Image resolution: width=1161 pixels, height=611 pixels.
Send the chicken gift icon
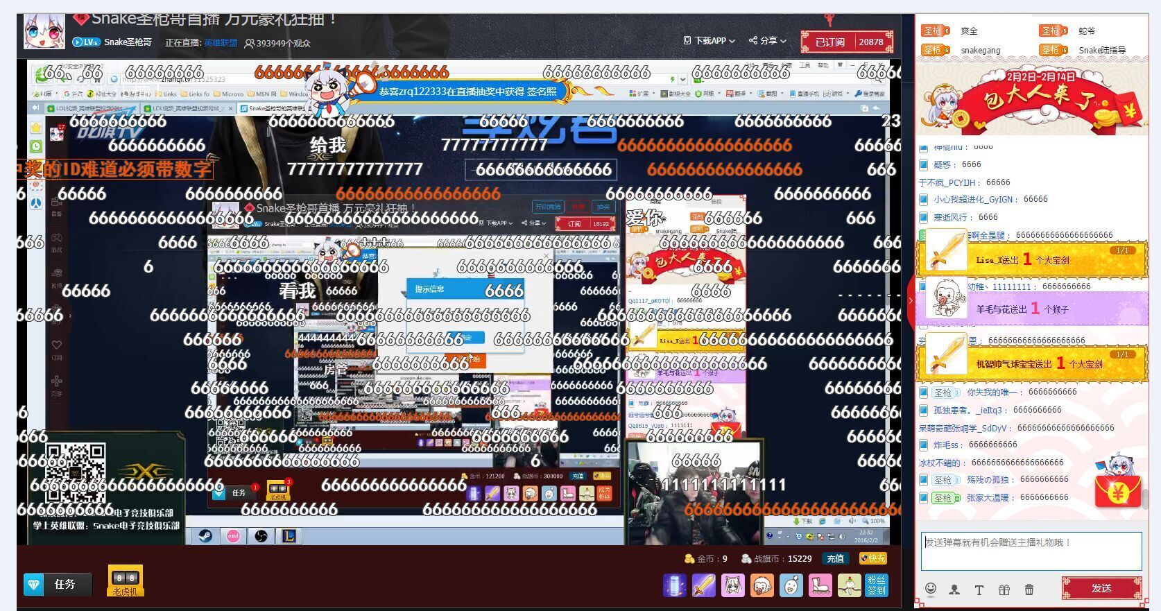click(849, 585)
